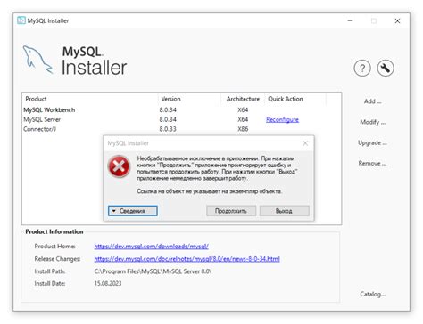
Task: Open the wrench settings icon
Action: (386, 69)
